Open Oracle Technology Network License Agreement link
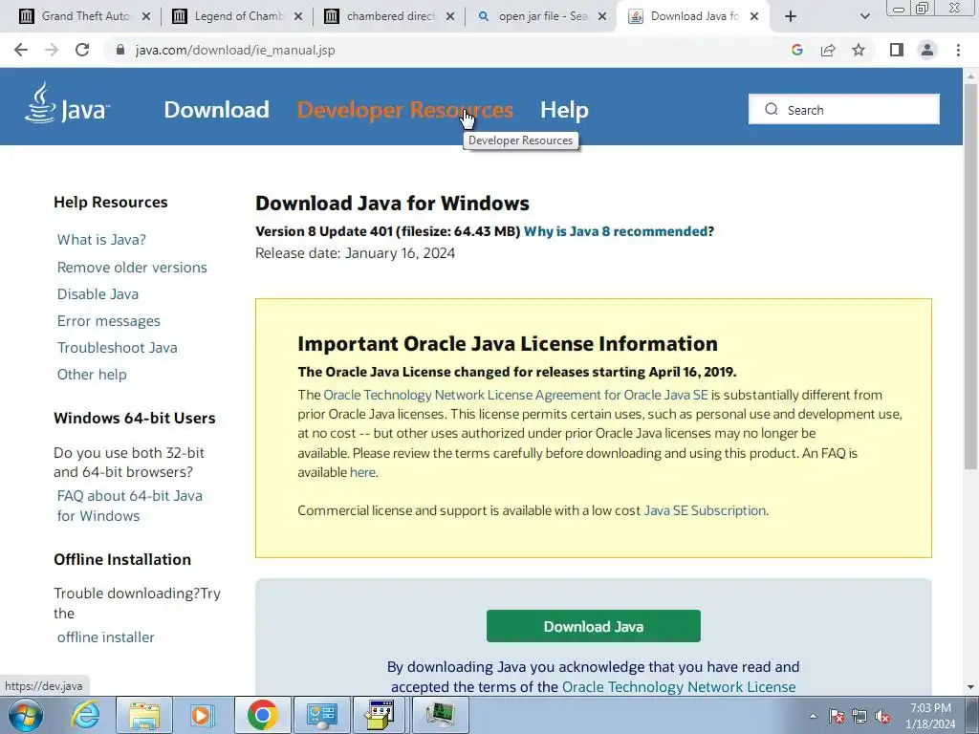 (515, 395)
